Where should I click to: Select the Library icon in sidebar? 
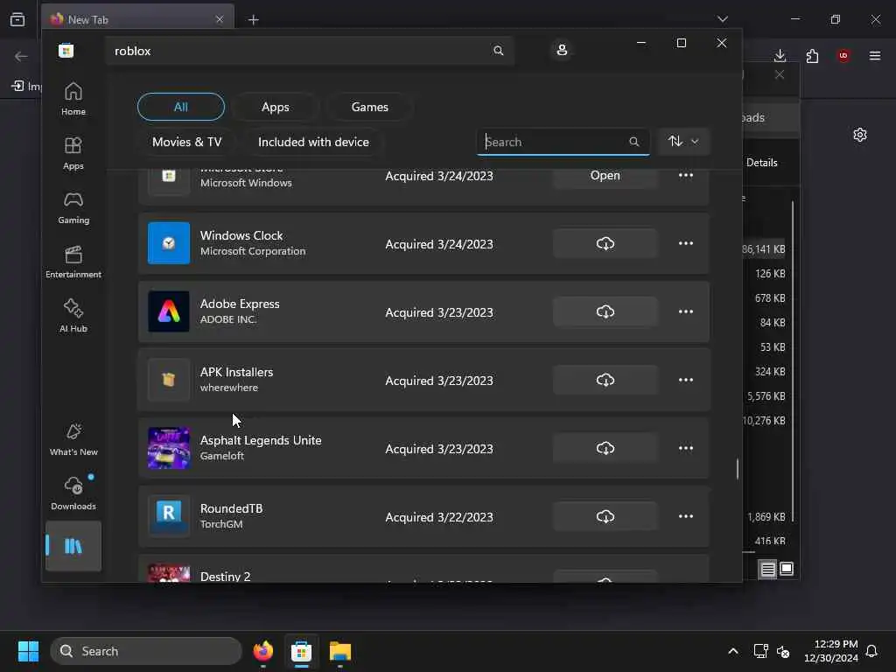click(73, 546)
